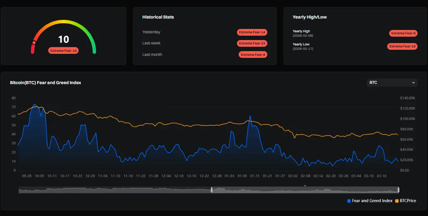Click the BTC dropdown chevron arrow

[x=413, y=82]
